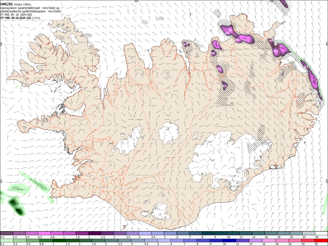Click the 15W longitude label

pyautogui.click(x=271, y=1)
